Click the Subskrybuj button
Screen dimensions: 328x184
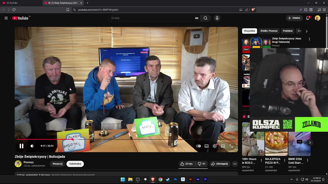[x=75, y=164]
